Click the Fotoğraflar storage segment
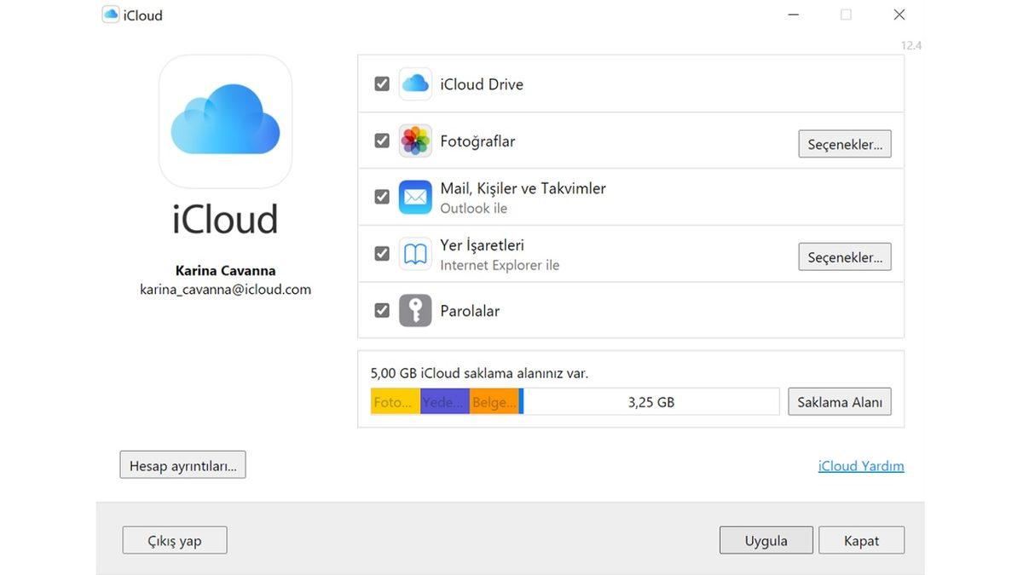 pos(394,401)
